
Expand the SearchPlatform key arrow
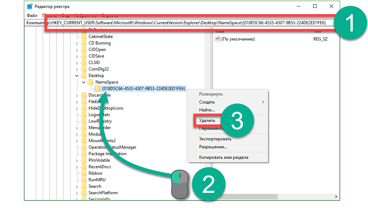click(77, 193)
